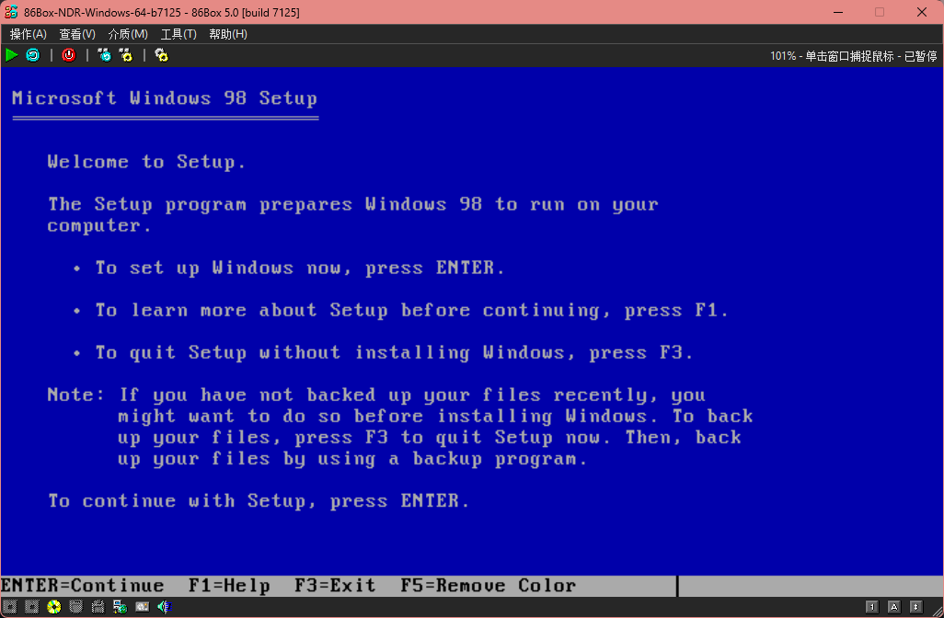Screen dimensions: 944x618
Task: Click the '101% - 单击窗口捕捉鼠标 - 已暂停' status text
Action: coord(853,56)
